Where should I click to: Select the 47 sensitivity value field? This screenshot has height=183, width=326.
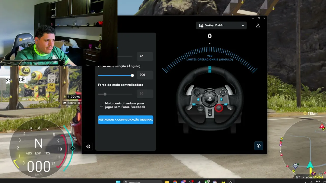point(145,56)
